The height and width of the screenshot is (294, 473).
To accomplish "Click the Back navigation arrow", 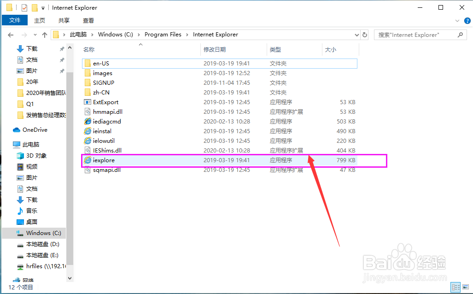I will [x=11, y=35].
